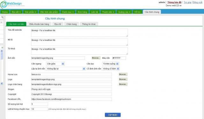Click the Demo.web123.vn text
The height and width of the screenshot is (119, 204).
coord(173,5)
